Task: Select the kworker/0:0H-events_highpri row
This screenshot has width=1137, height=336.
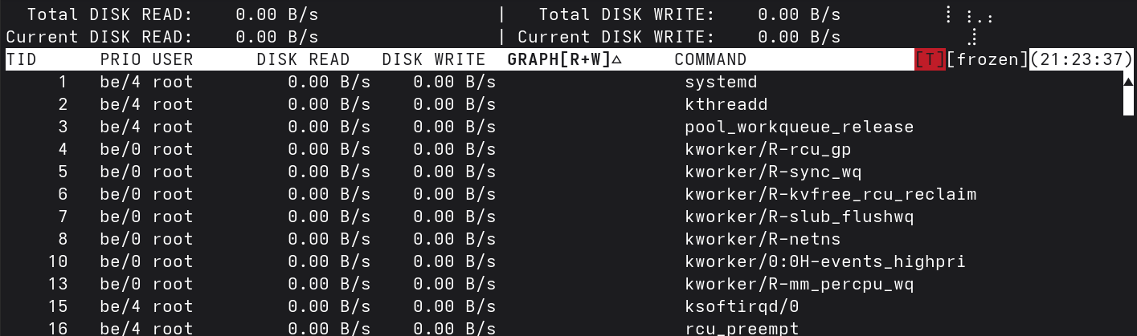Action: [x=824, y=261]
